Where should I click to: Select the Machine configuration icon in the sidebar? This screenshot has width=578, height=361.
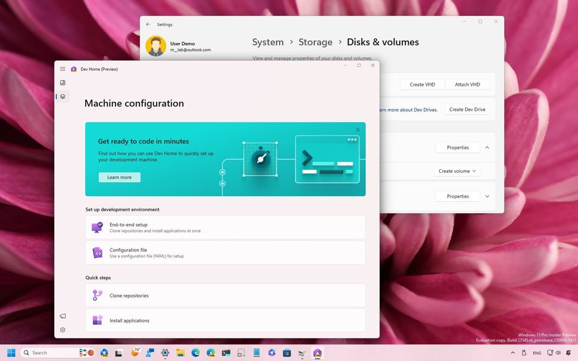[x=63, y=96]
